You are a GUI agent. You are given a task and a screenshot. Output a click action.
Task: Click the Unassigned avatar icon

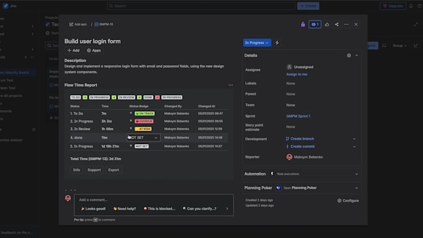pyautogui.click(x=289, y=67)
